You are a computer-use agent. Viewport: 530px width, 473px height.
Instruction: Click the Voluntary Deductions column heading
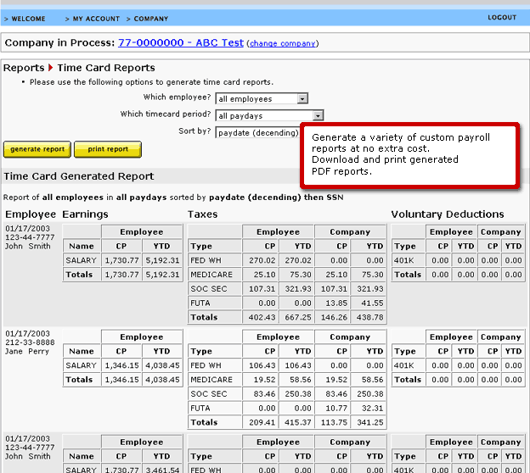tap(447, 214)
